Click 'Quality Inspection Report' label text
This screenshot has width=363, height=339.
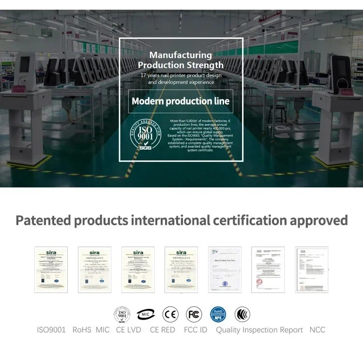(x=259, y=330)
